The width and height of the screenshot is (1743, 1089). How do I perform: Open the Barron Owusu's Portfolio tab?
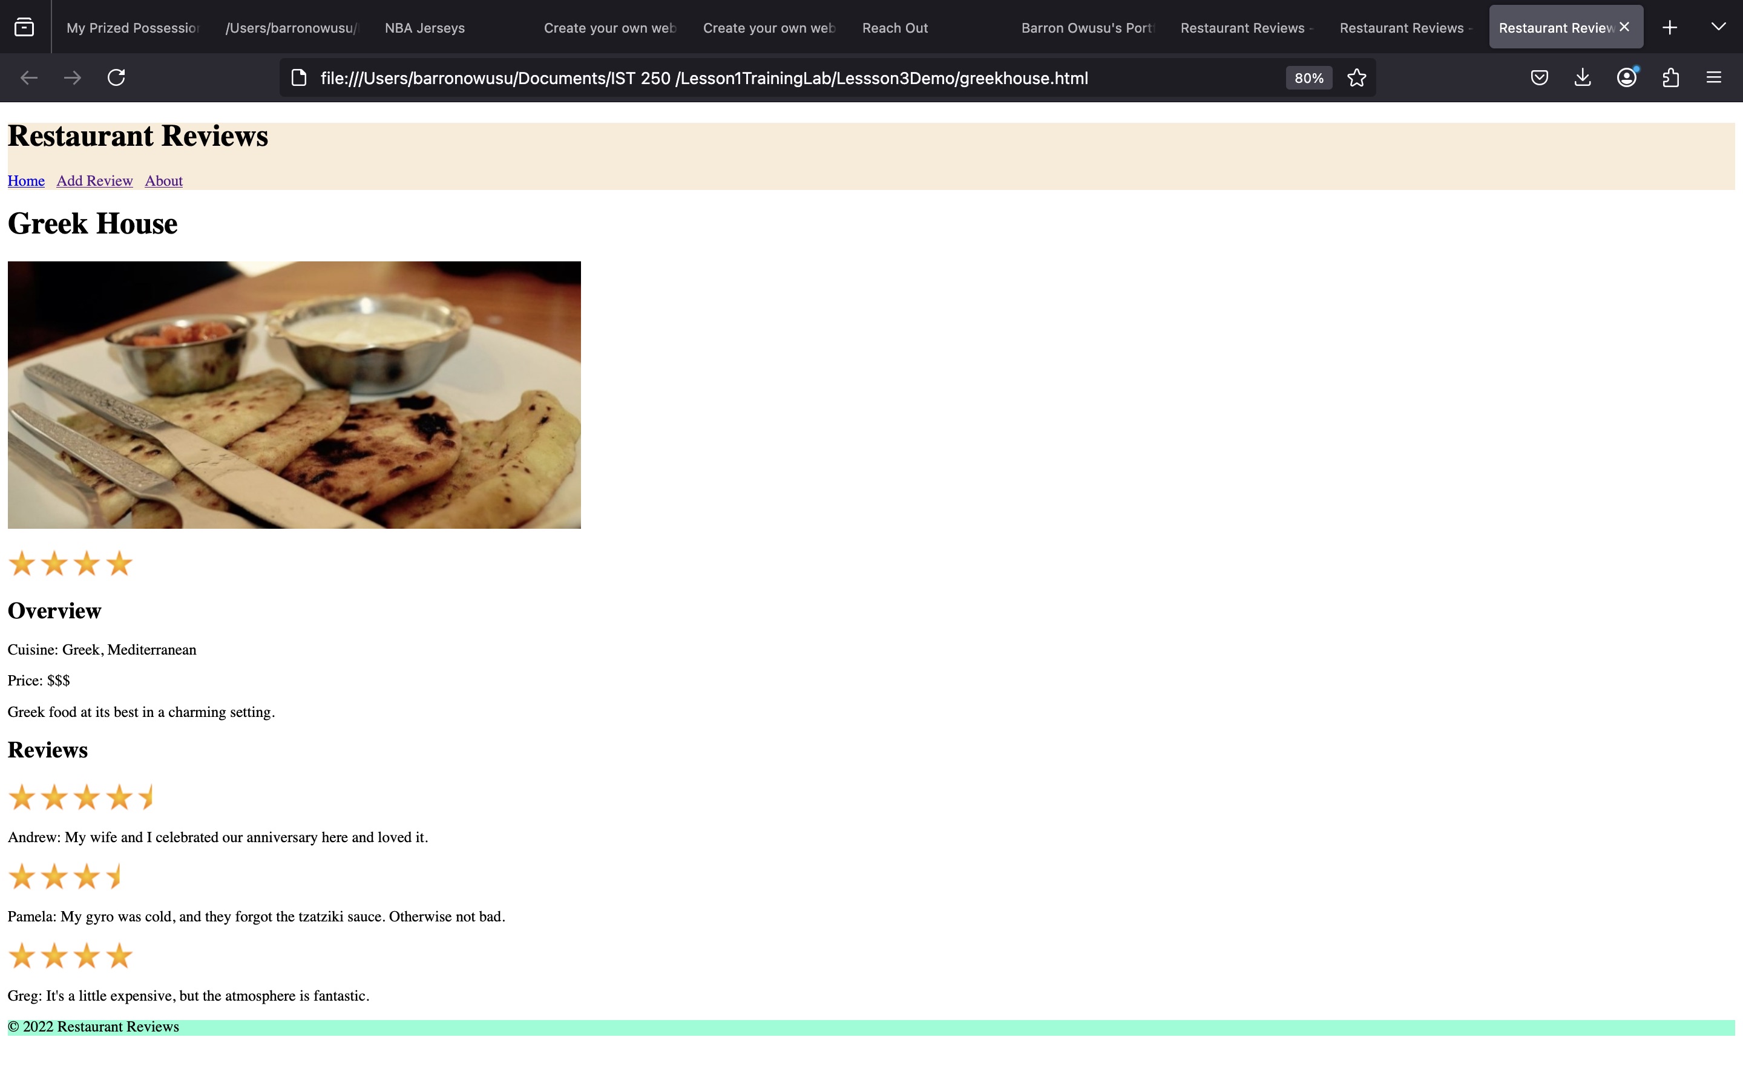click(1086, 27)
